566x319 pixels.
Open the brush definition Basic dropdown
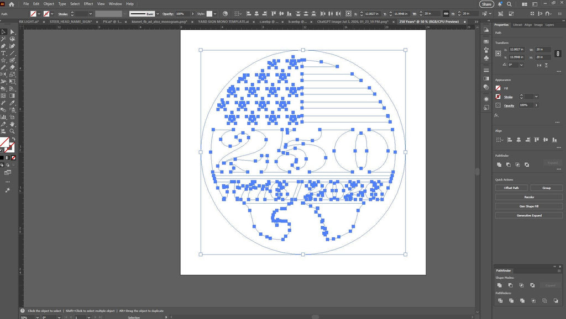pyautogui.click(x=158, y=14)
